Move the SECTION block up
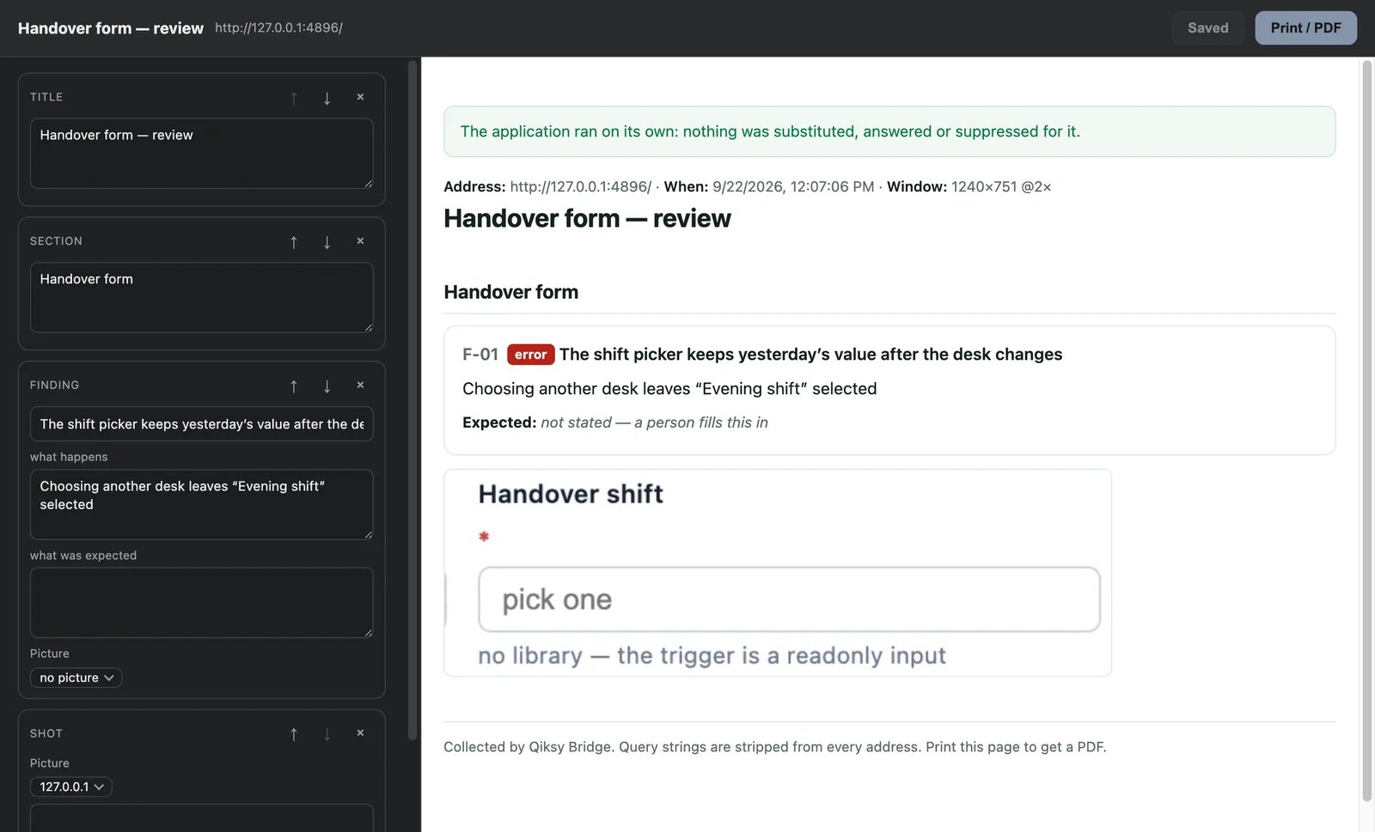 pyautogui.click(x=294, y=242)
